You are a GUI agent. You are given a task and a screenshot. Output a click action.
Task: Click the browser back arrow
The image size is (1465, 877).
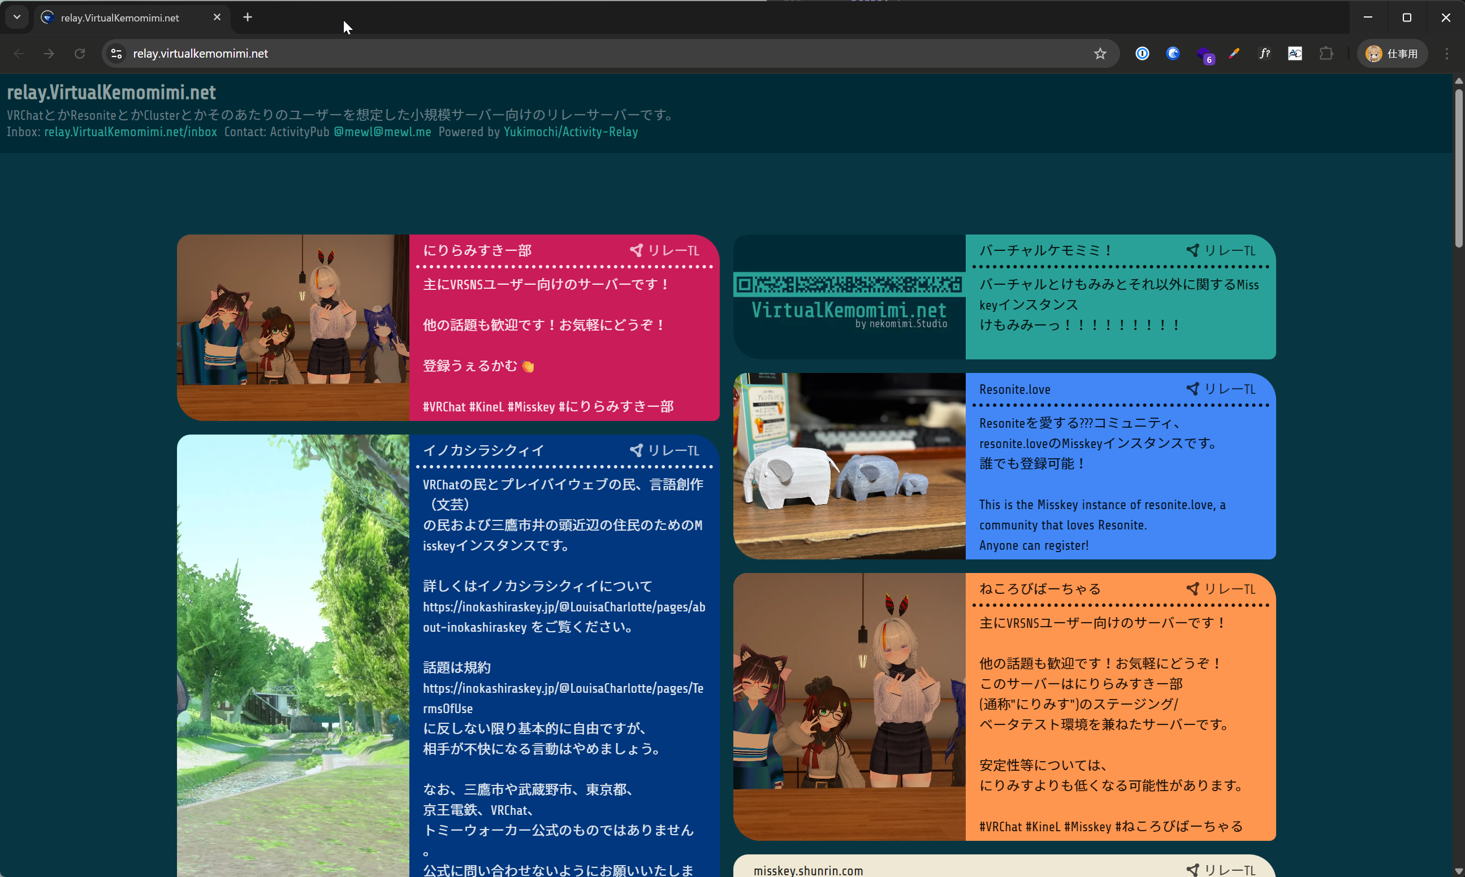pyautogui.click(x=18, y=54)
